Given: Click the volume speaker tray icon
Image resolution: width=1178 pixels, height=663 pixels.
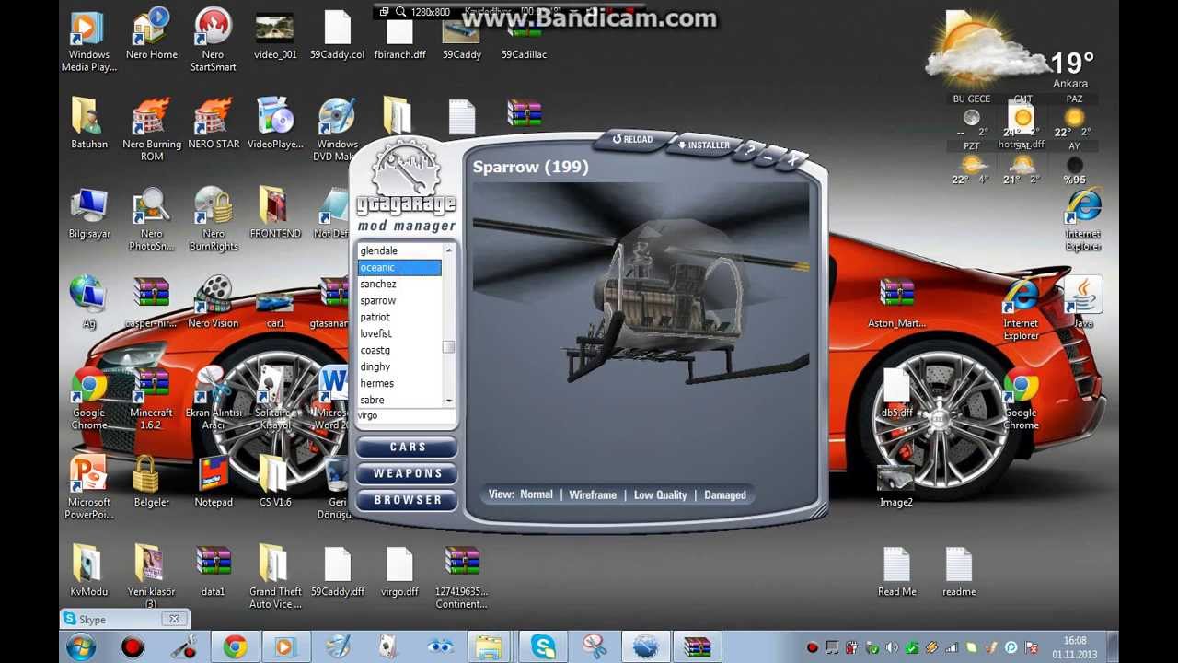Looking at the screenshot, I should (x=891, y=648).
